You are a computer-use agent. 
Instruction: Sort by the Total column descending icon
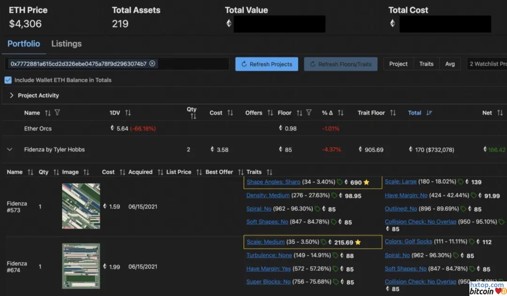[x=429, y=113]
